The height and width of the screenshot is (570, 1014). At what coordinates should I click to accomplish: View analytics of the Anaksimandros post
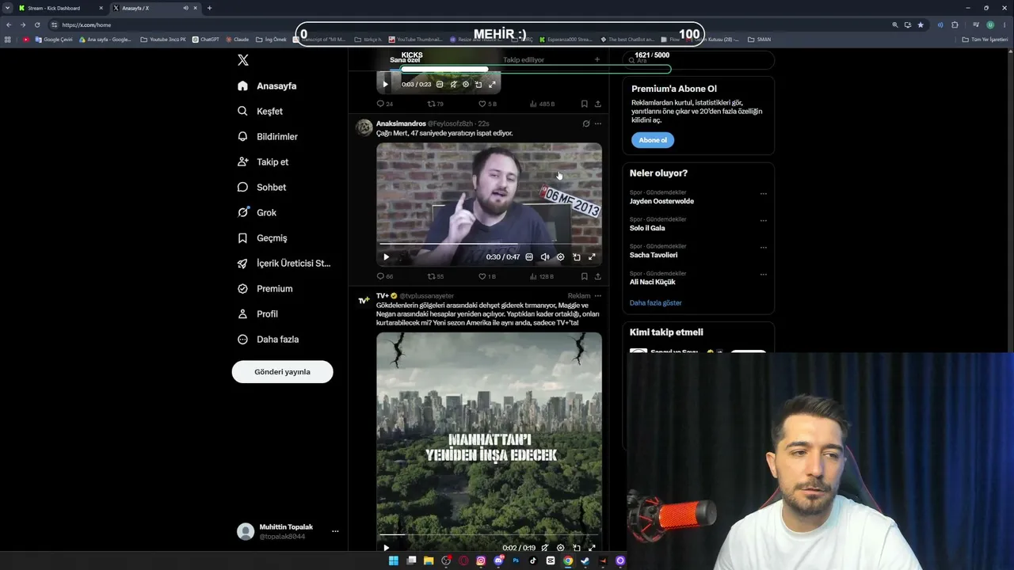point(541,276)
